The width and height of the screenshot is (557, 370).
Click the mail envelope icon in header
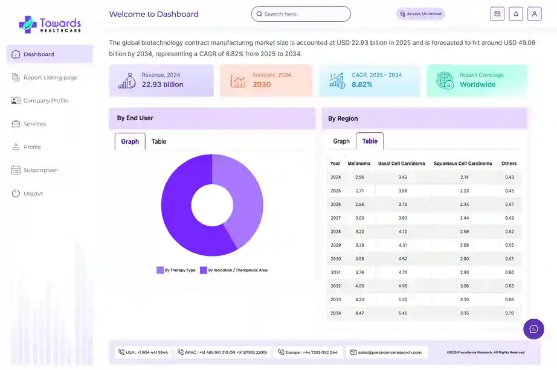pyautogui.click(x=497, y=14)
